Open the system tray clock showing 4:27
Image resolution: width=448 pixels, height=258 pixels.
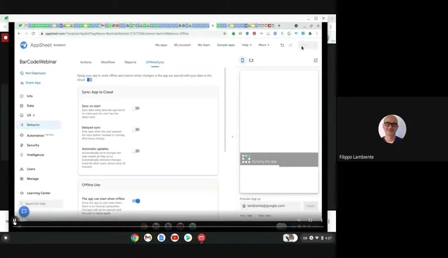click(328, 238)
